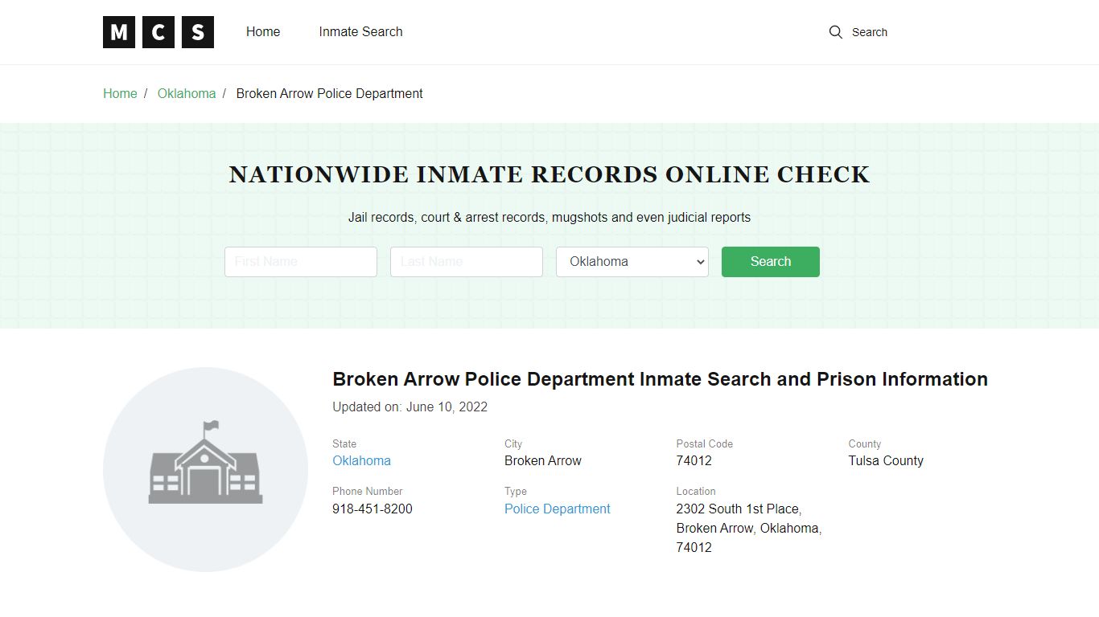Click the building placeholder image
Image resolution: width=1099 pixels, height=617 pixels.
click(x=206, y=469)
